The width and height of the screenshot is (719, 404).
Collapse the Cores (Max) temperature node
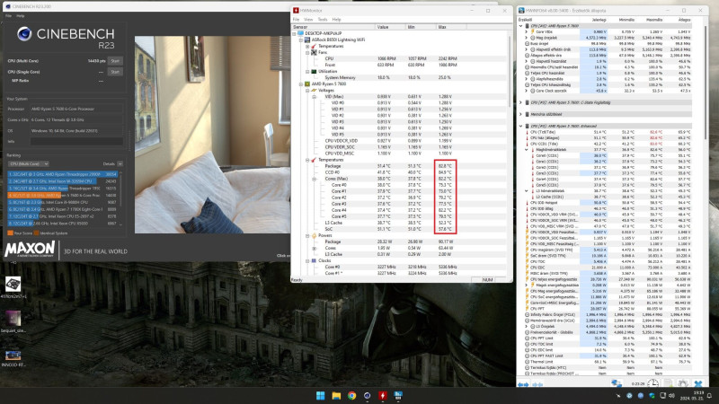tap(314, 179)
